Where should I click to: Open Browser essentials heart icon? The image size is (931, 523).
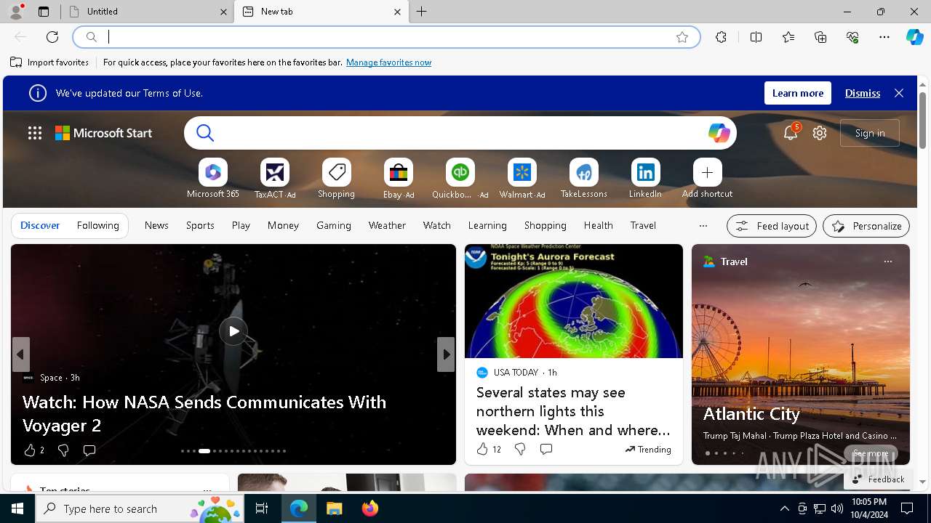click(x=852, y=37)
